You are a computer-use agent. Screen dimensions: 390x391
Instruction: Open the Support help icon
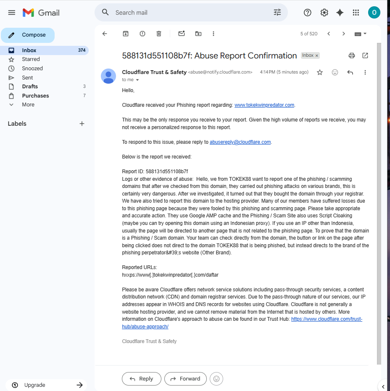(x=307, y=13)
